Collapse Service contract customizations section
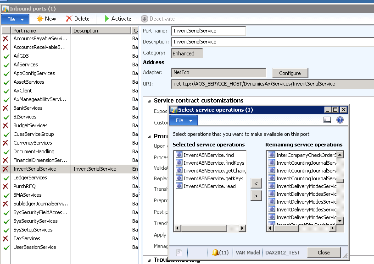Image resolution: width=374 pixels, height=264 pixels. pyautogui.click(x=148, y=101)
